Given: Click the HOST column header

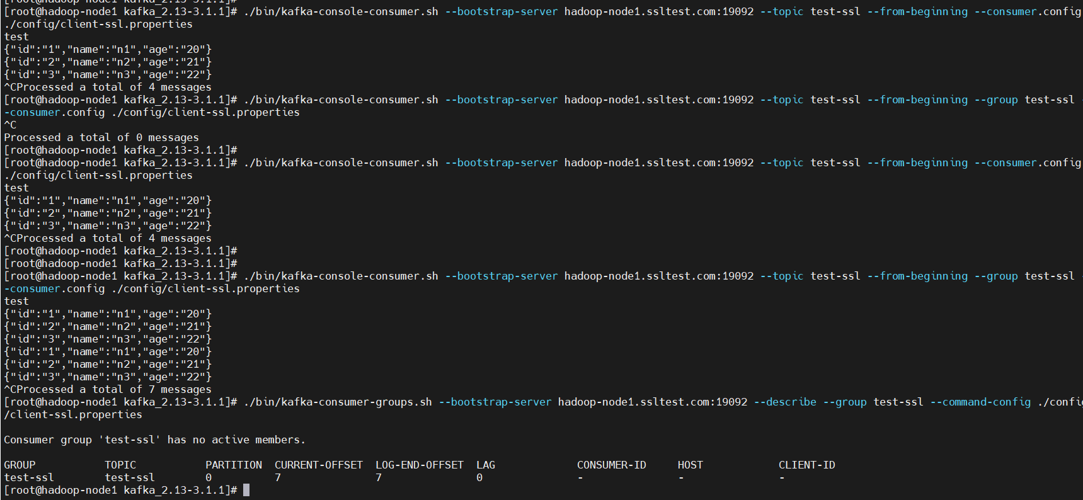Looking at the screenshot, I should (690, 465).
